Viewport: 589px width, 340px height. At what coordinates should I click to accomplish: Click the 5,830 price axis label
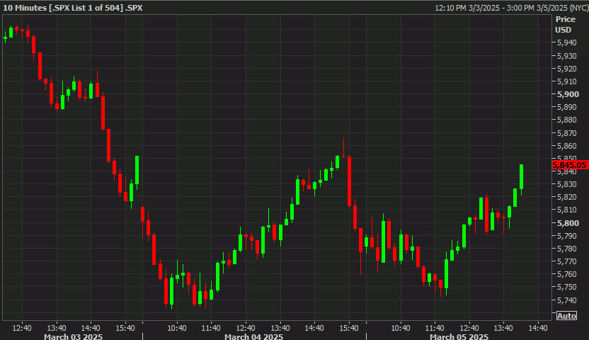[567, 184]
